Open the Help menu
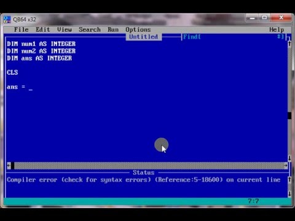295x221 pixels. [277, 29]
